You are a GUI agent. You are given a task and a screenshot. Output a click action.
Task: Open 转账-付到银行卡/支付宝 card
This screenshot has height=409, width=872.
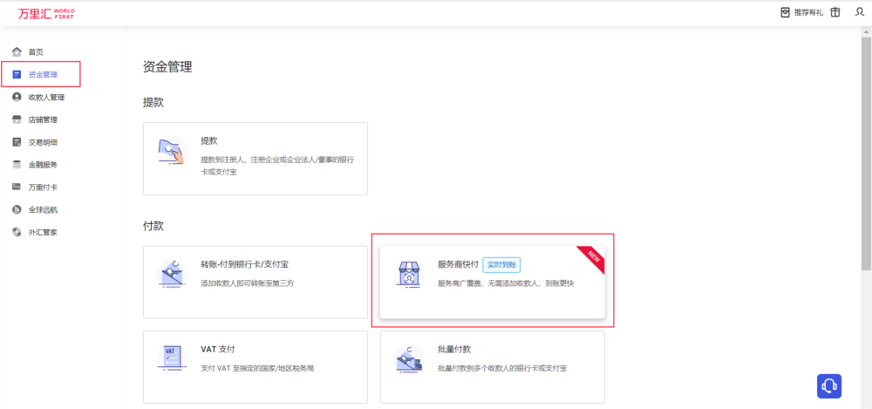pyautogui.click(x=255, y=282)
